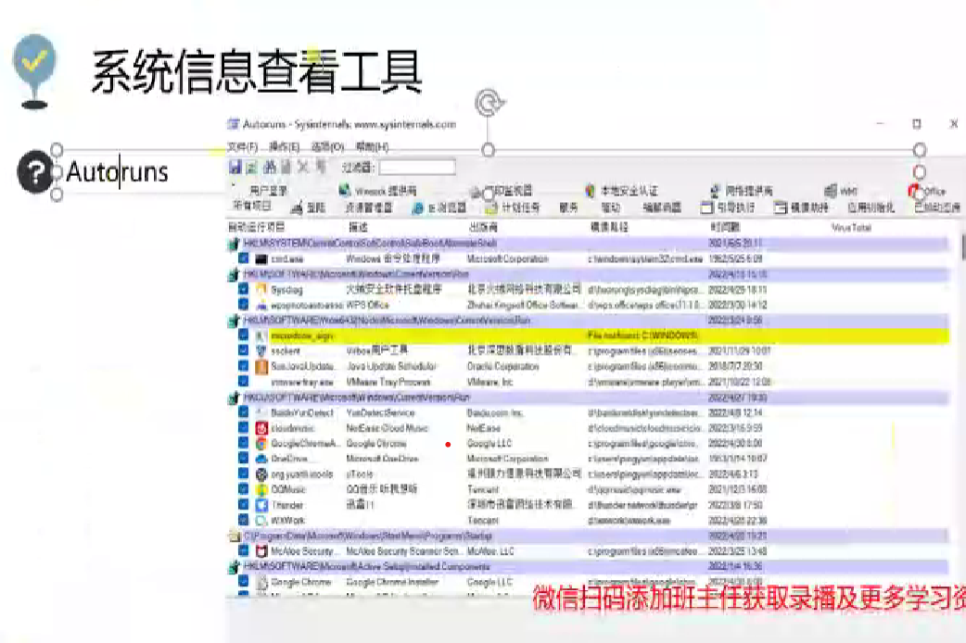Open the 选项(O) menu

coord(328,146)
